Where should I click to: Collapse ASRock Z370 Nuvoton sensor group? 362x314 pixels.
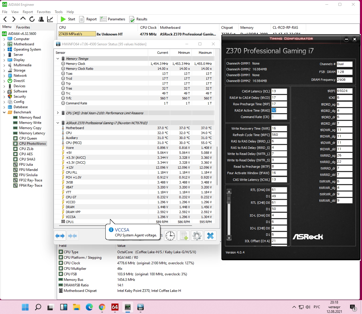click(x=58, y=123)
